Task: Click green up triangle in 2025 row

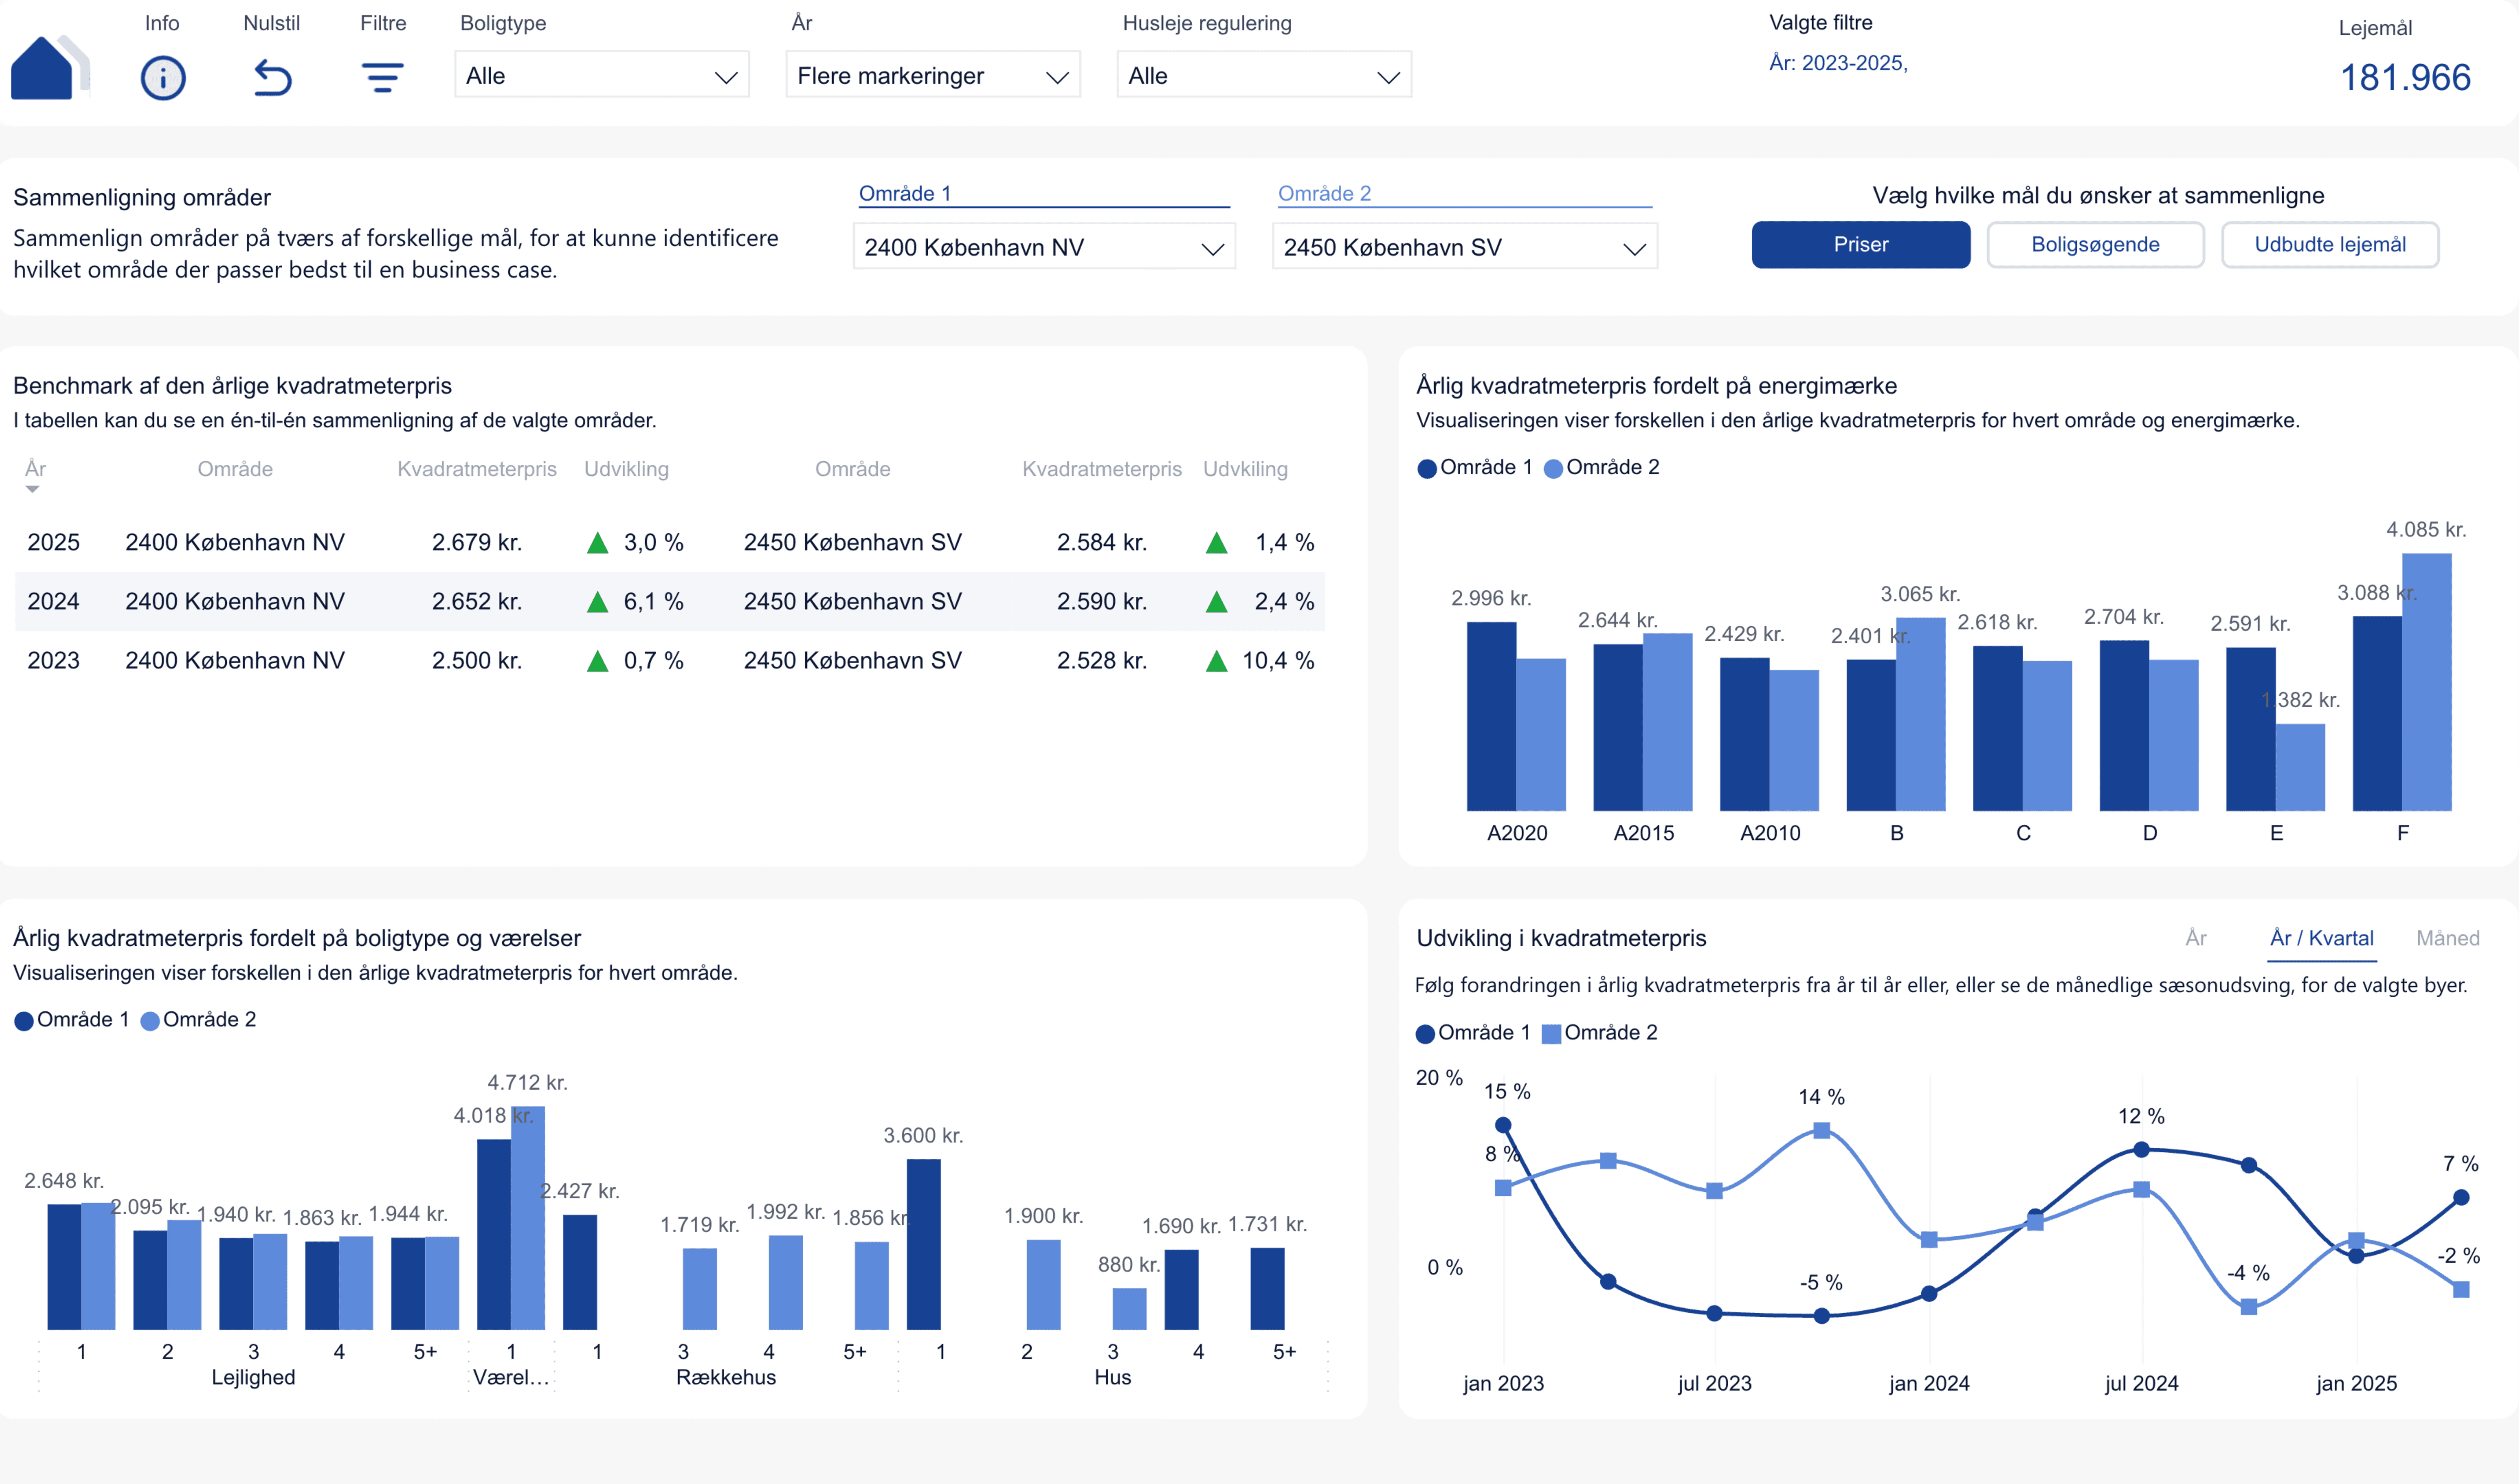Action: [x=597, y=543]
